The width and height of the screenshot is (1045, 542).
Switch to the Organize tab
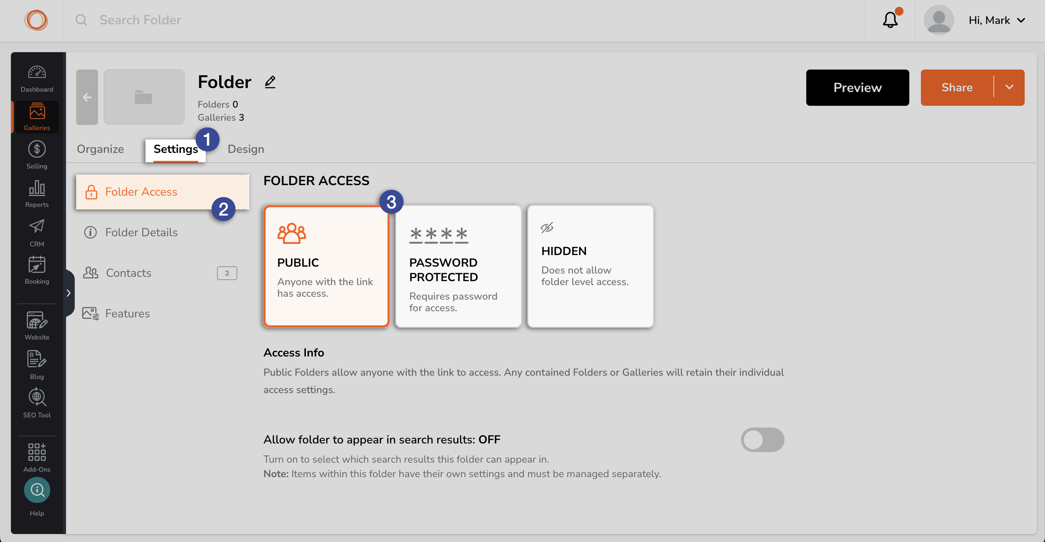tap(100, 149)
